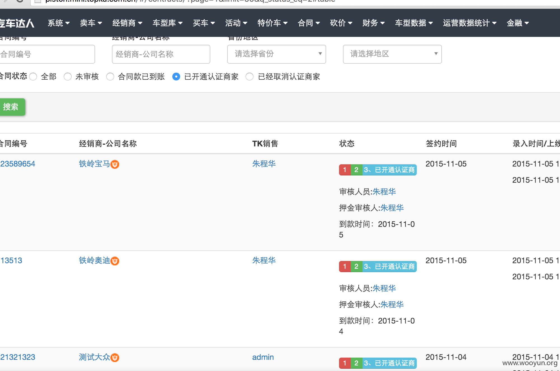Image resolution: width=560 pixels, height=371 pixels.
Task: Expand the 系统 menu
Action: pyautogui.click(x=58, y=23)
